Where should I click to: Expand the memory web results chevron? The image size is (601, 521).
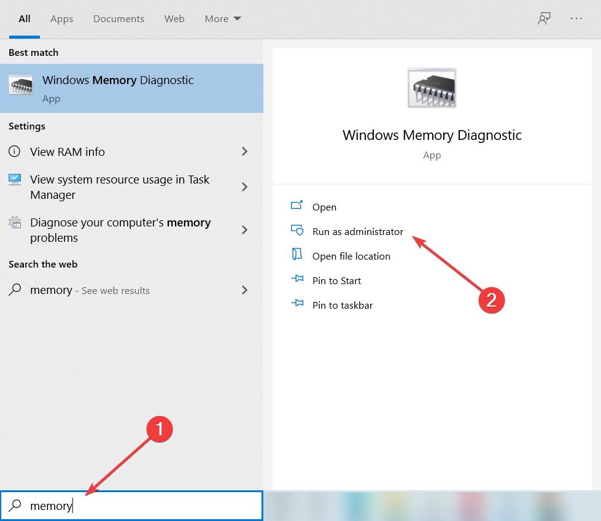pos(244,290)
